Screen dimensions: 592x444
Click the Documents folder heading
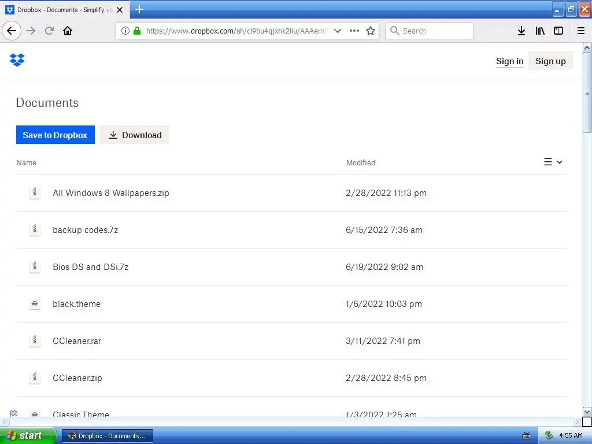[x=47, y=103]
